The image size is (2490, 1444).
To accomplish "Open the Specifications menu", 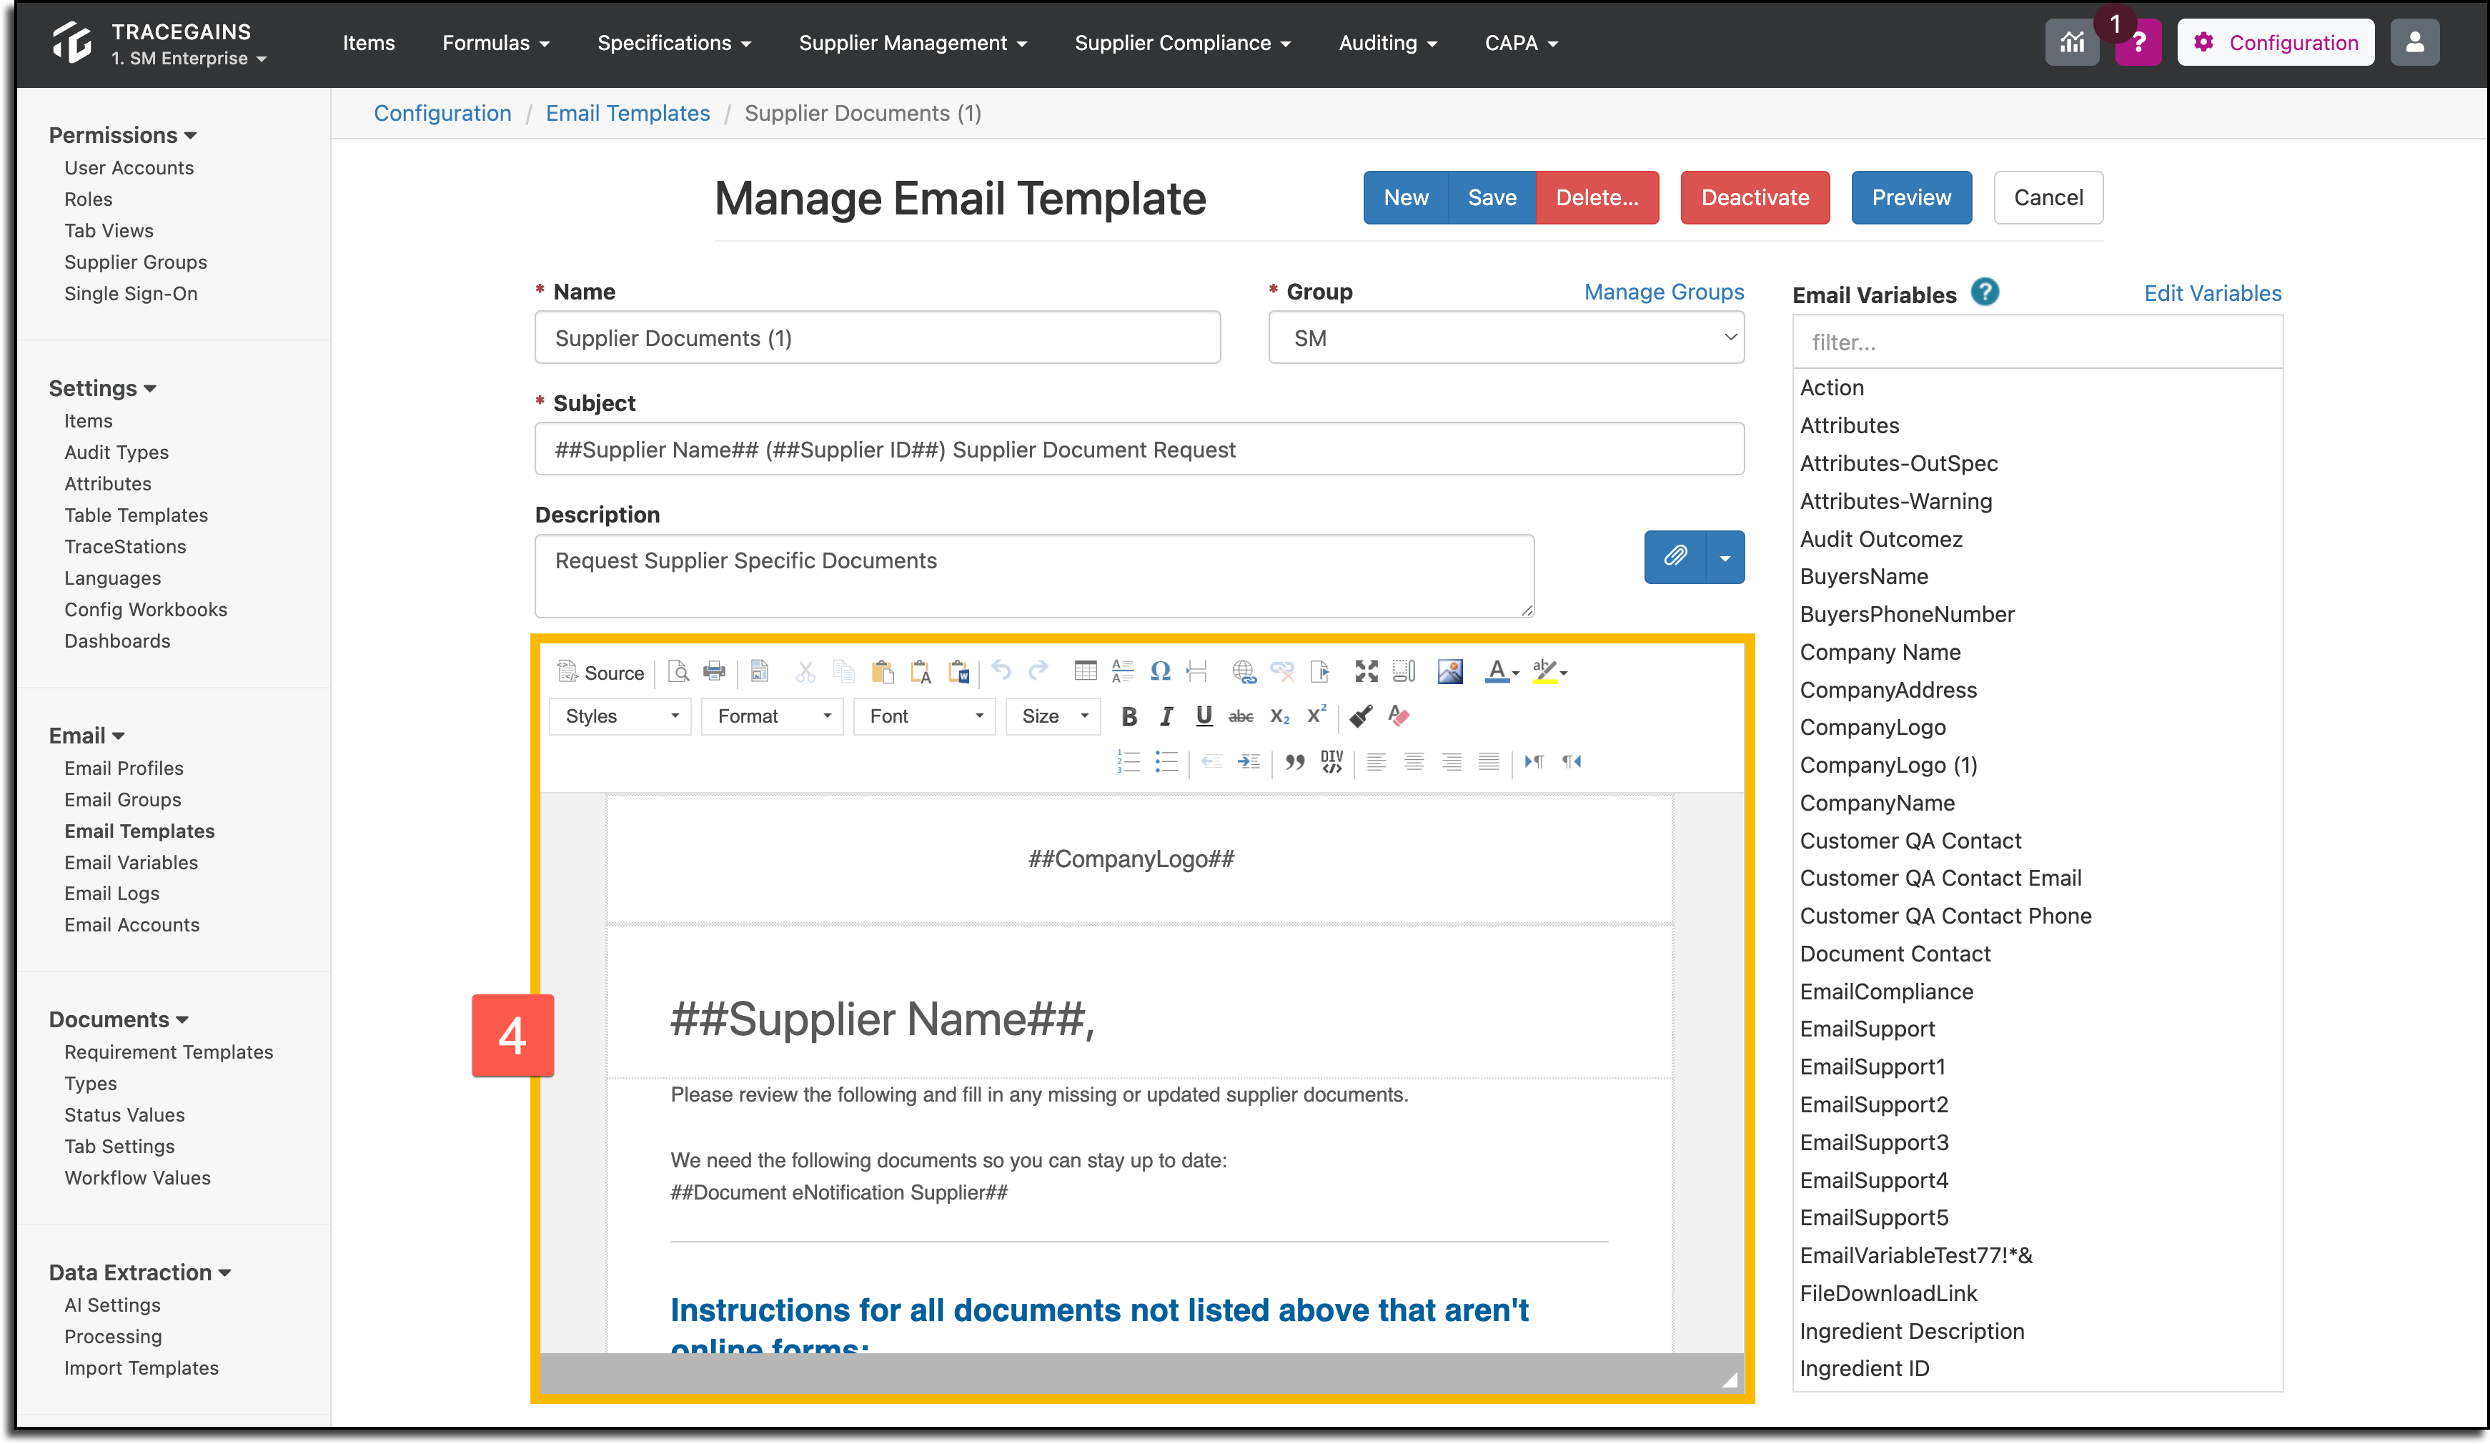I will (x=675, y=42).
